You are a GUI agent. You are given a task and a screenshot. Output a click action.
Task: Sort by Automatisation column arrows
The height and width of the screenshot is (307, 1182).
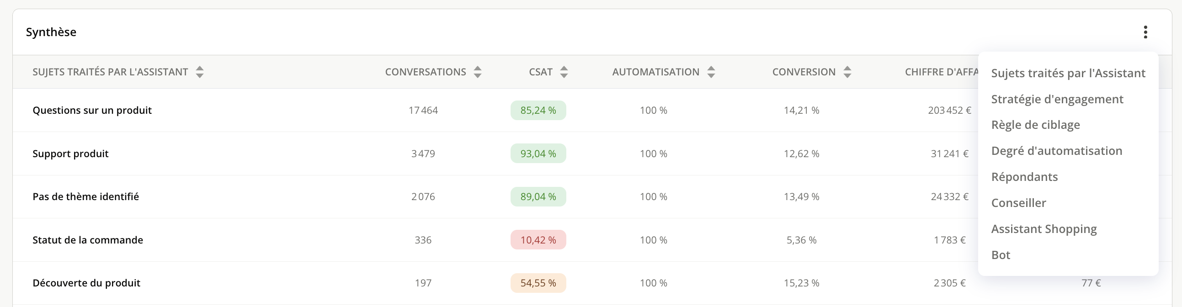point(711,72)
